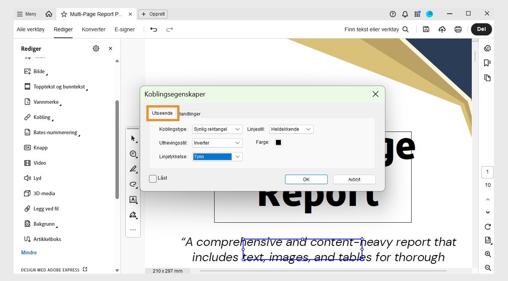Click the Del share button
The height and width of the screenshot is (281, 508).
(x=481, y=29)
